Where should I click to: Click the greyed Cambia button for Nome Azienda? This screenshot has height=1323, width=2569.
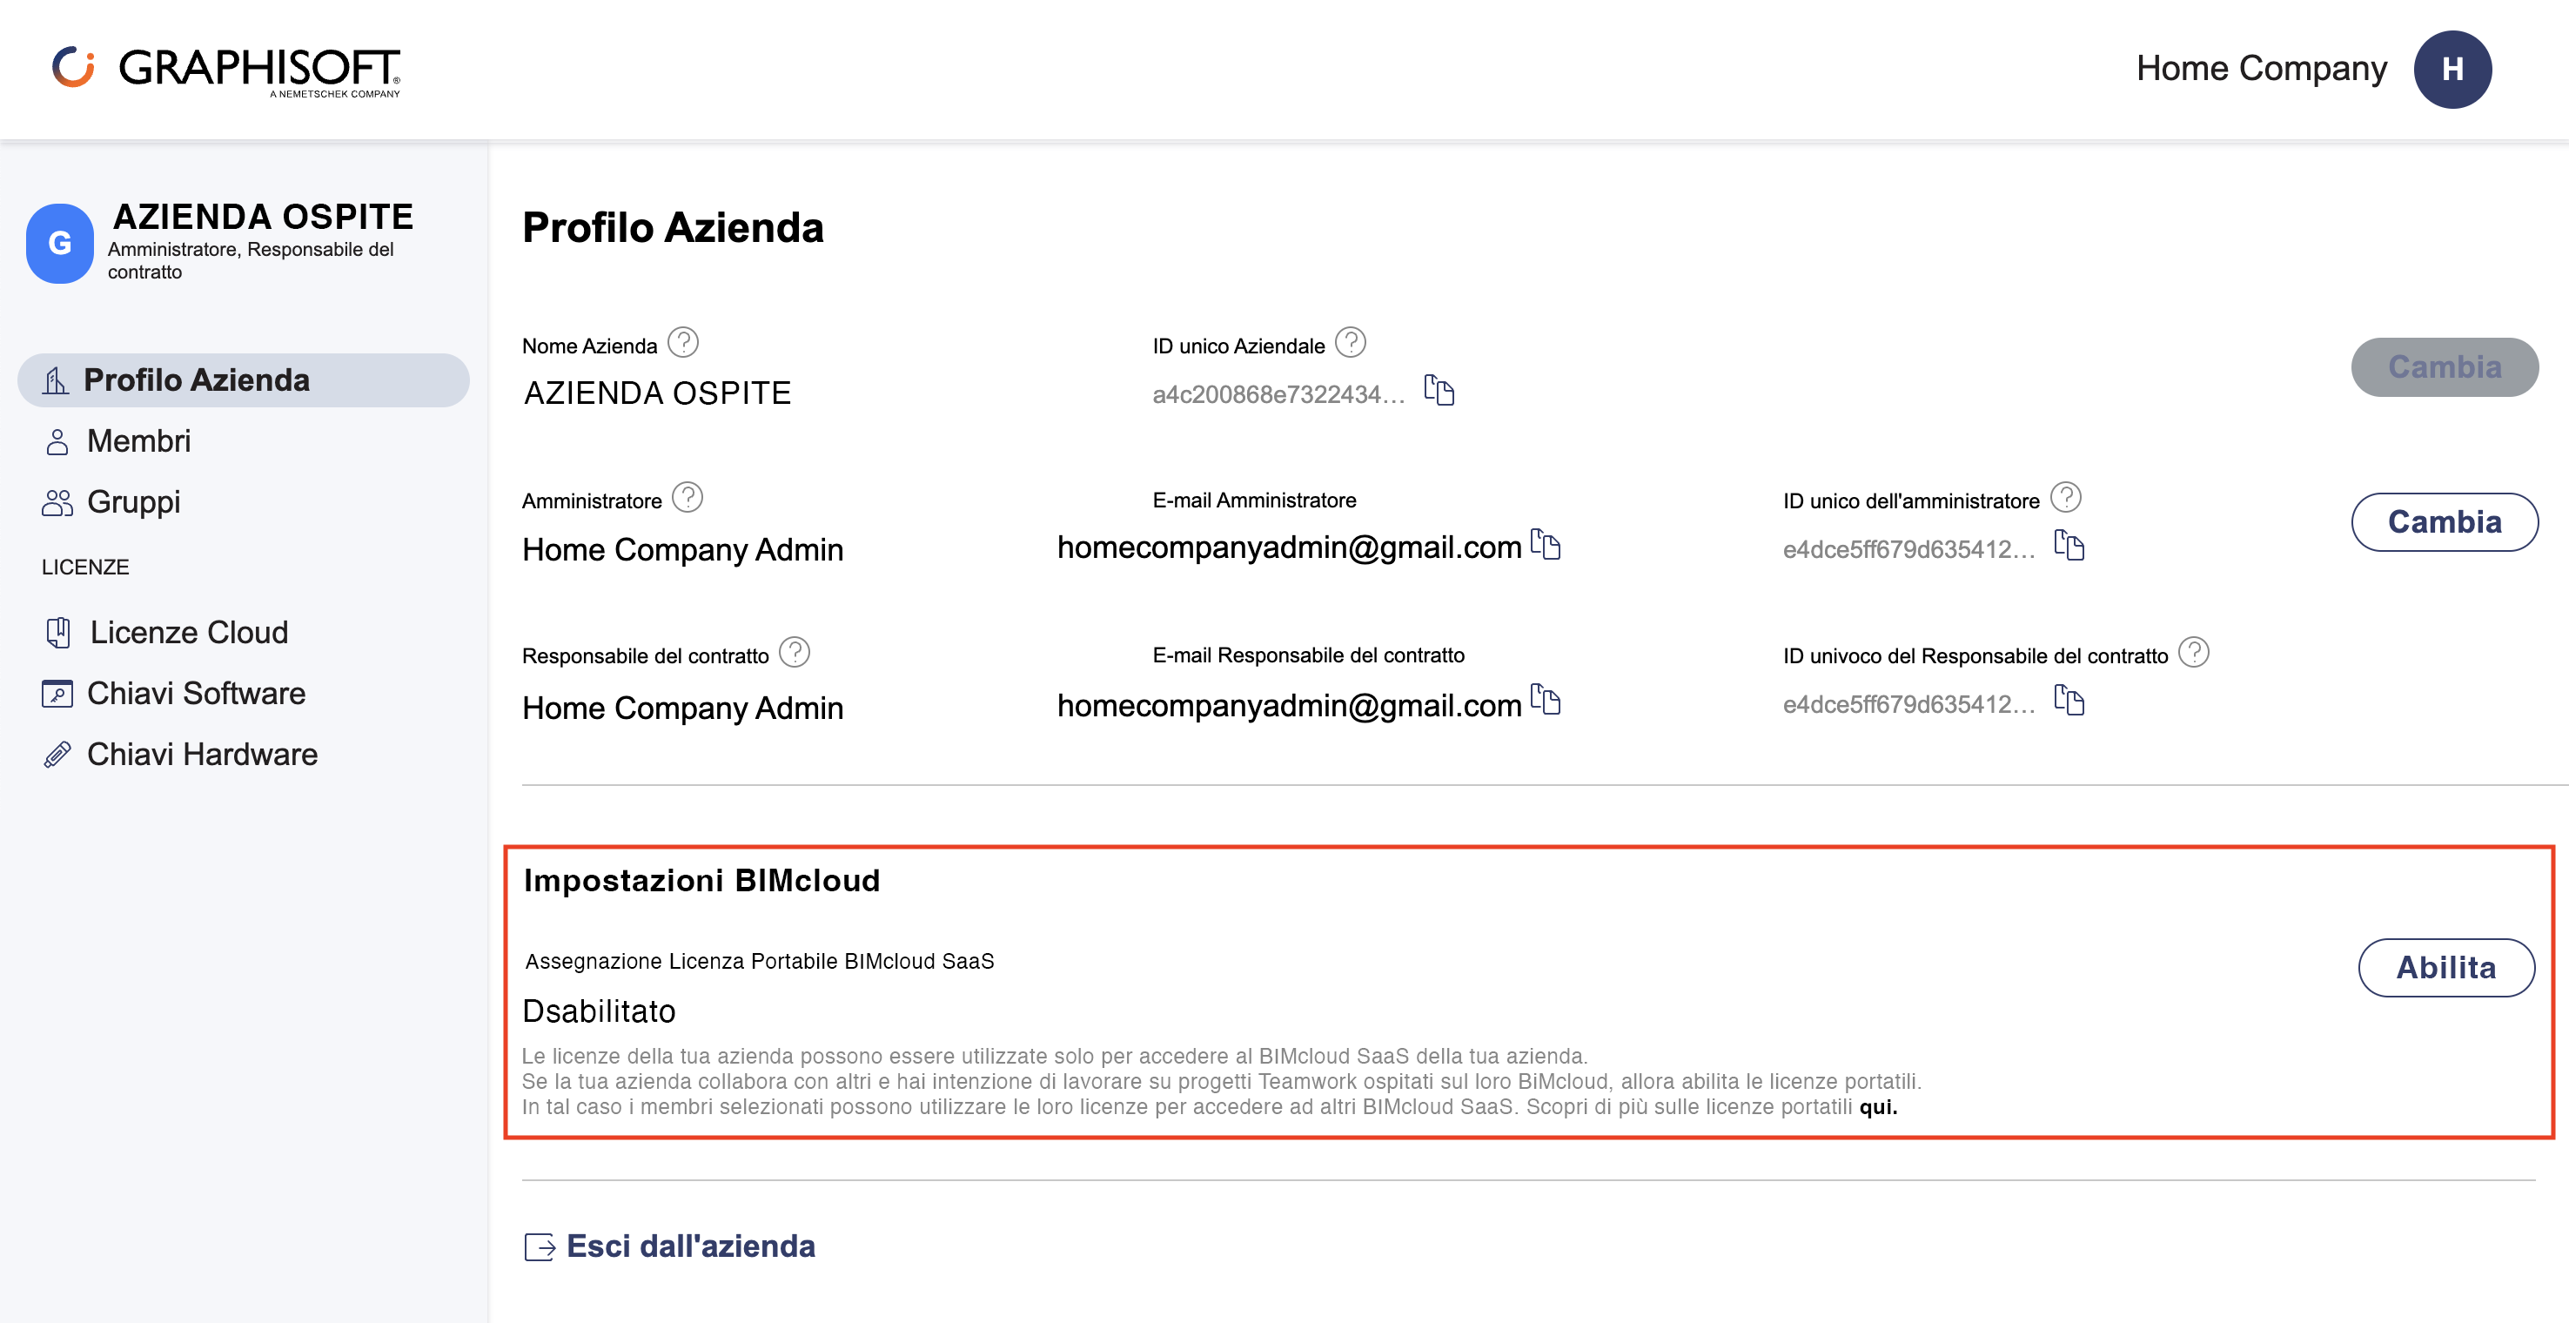tap(2445, 366)
